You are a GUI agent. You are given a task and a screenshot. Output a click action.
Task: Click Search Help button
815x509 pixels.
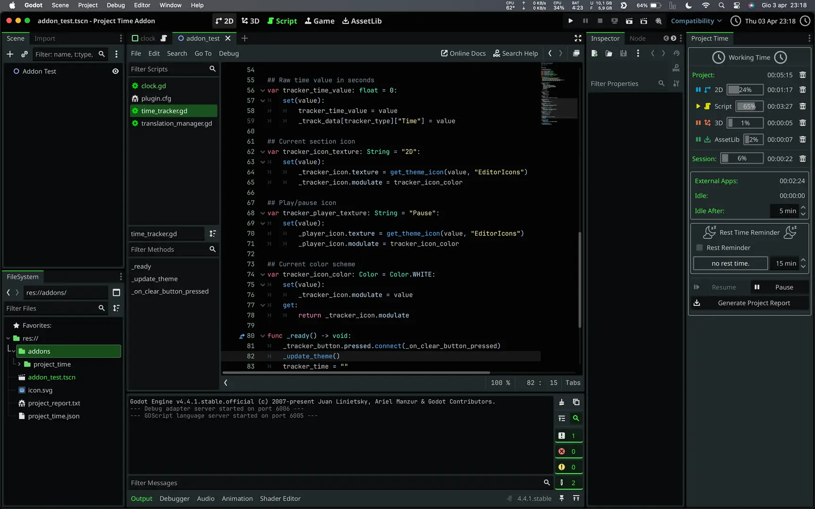[x=516, y=53]
